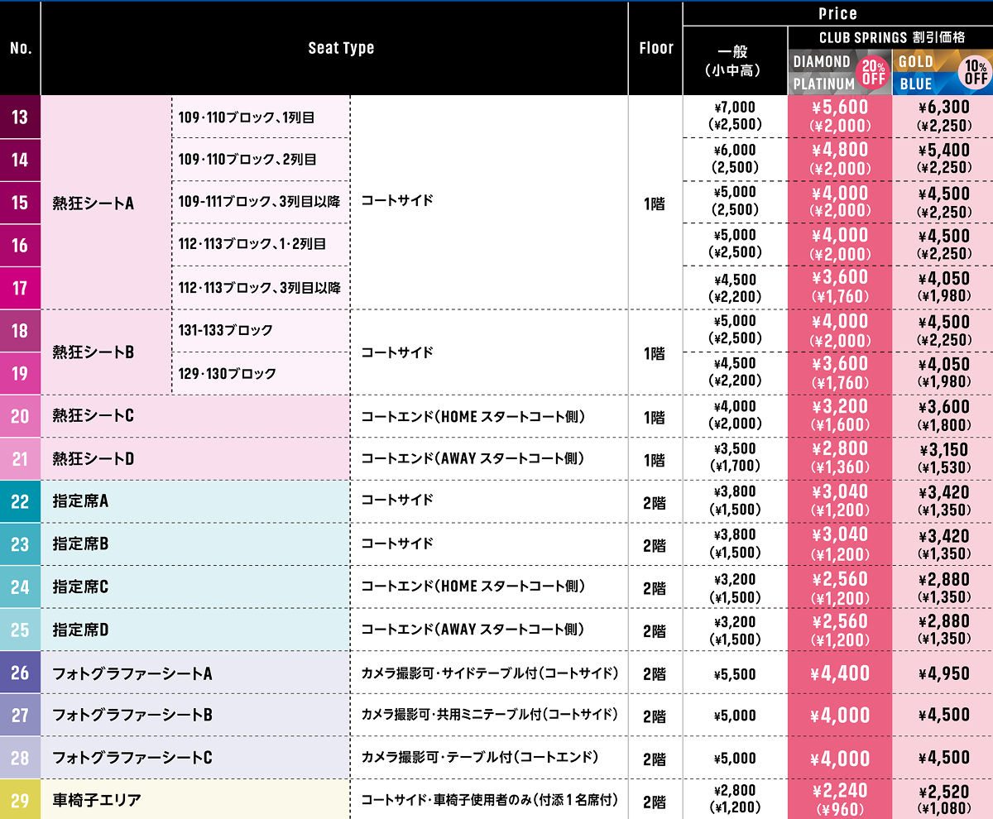
Task: Select the 112･113ブロック、1･2列目 cell
Action: [x=261, y=245]
